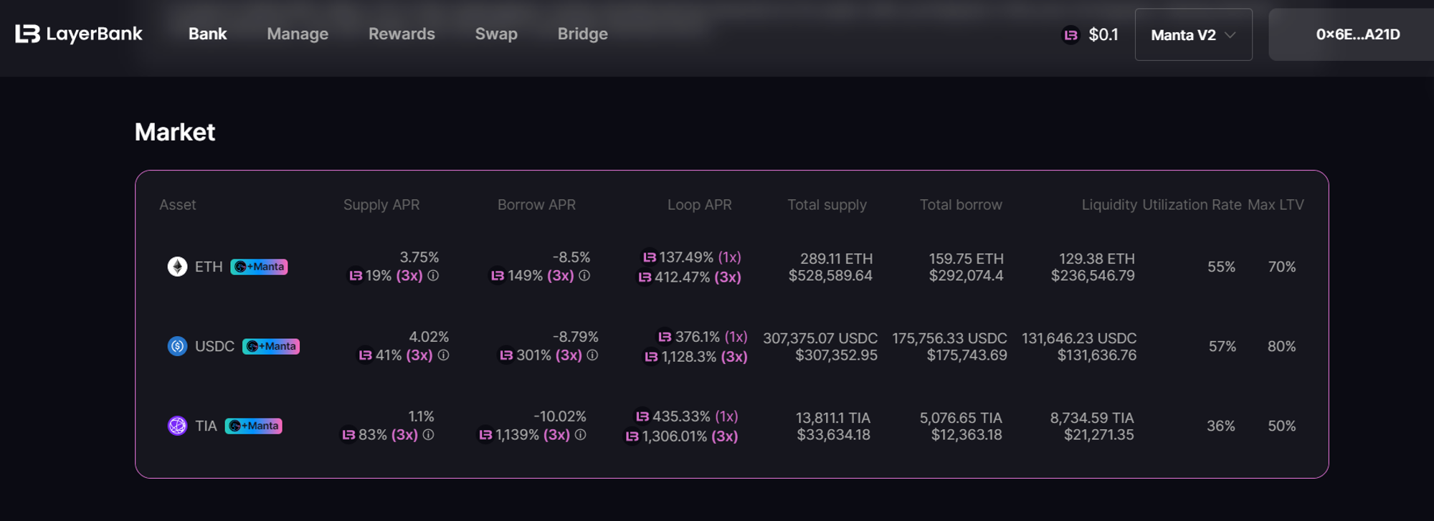This screenshot has width=1434, height=521.
Task: Click info icon beside TIA supply 83% (3x)
Action: (428, 435)
